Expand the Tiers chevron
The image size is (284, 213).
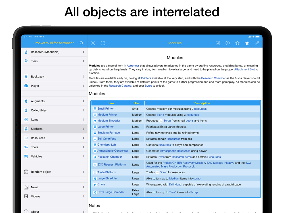click(83, 61)
